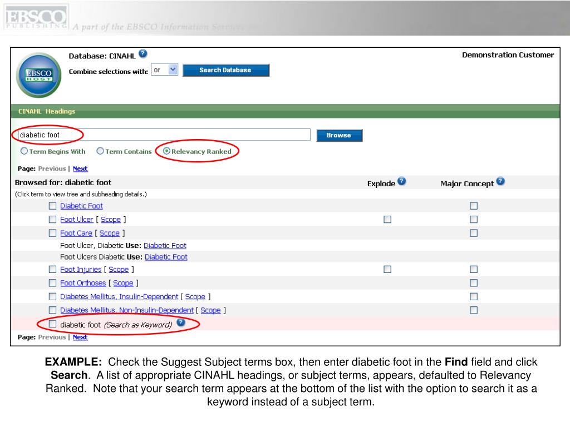This screenshot has height=427, width=570.
Task: Select the Relevancy Ranked radio button
Action: point(166,151)
